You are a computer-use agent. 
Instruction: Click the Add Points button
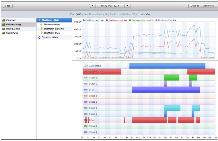click(x=209, y=6)
